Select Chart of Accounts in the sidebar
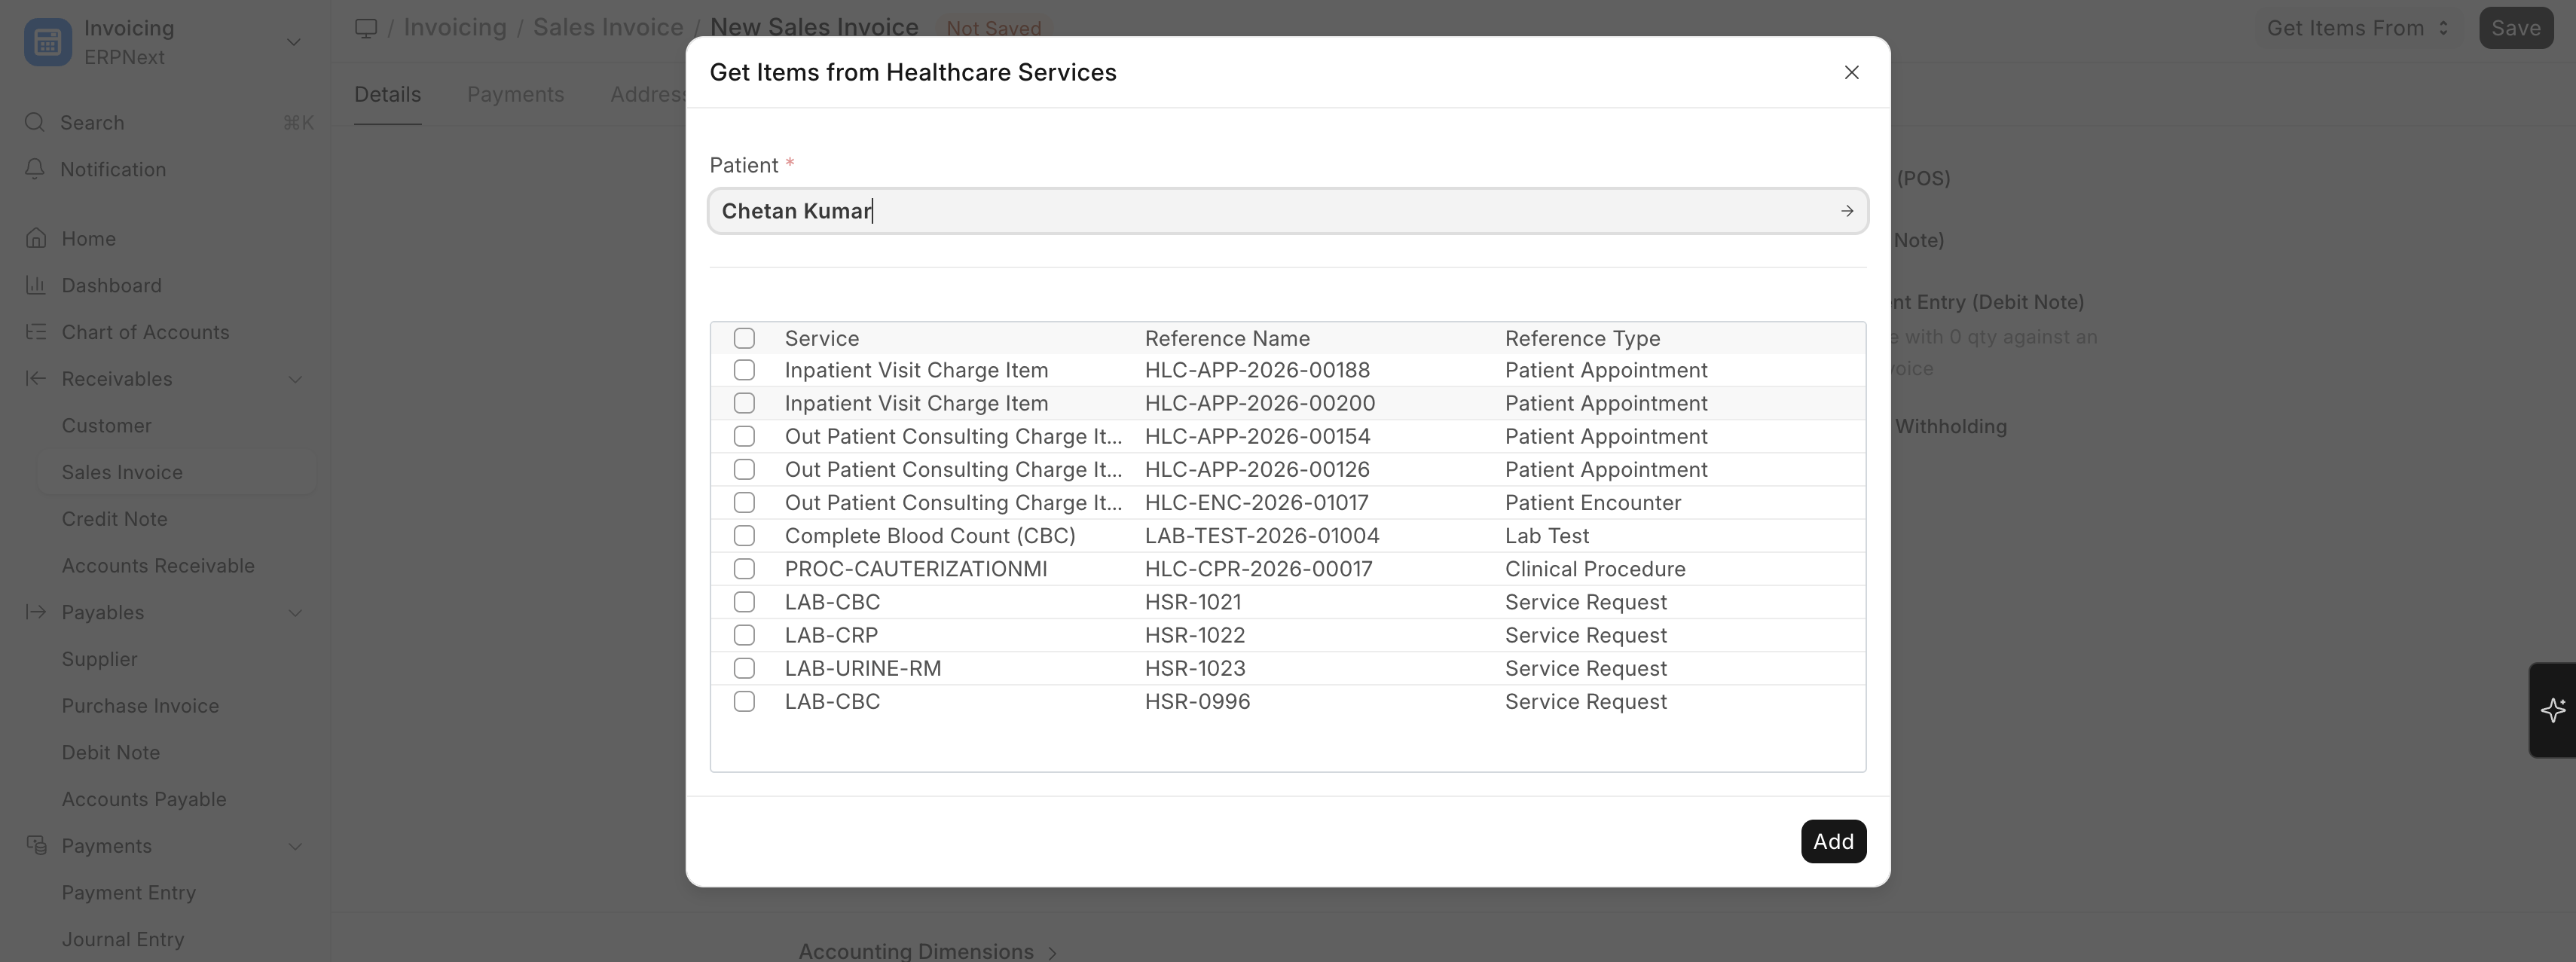 point(145,331)
